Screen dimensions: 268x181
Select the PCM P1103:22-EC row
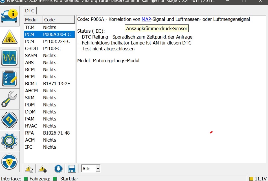pyautogui.click(x=49, y=41)
